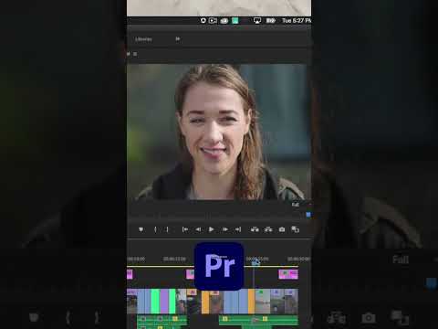438x329 pixels.
Task: Go to Out point button
Action: [238, 229]
